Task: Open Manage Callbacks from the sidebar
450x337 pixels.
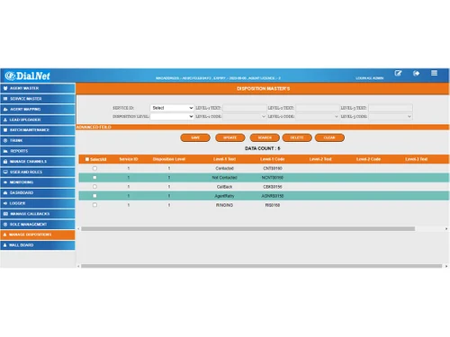Action: tap(38, 214)
